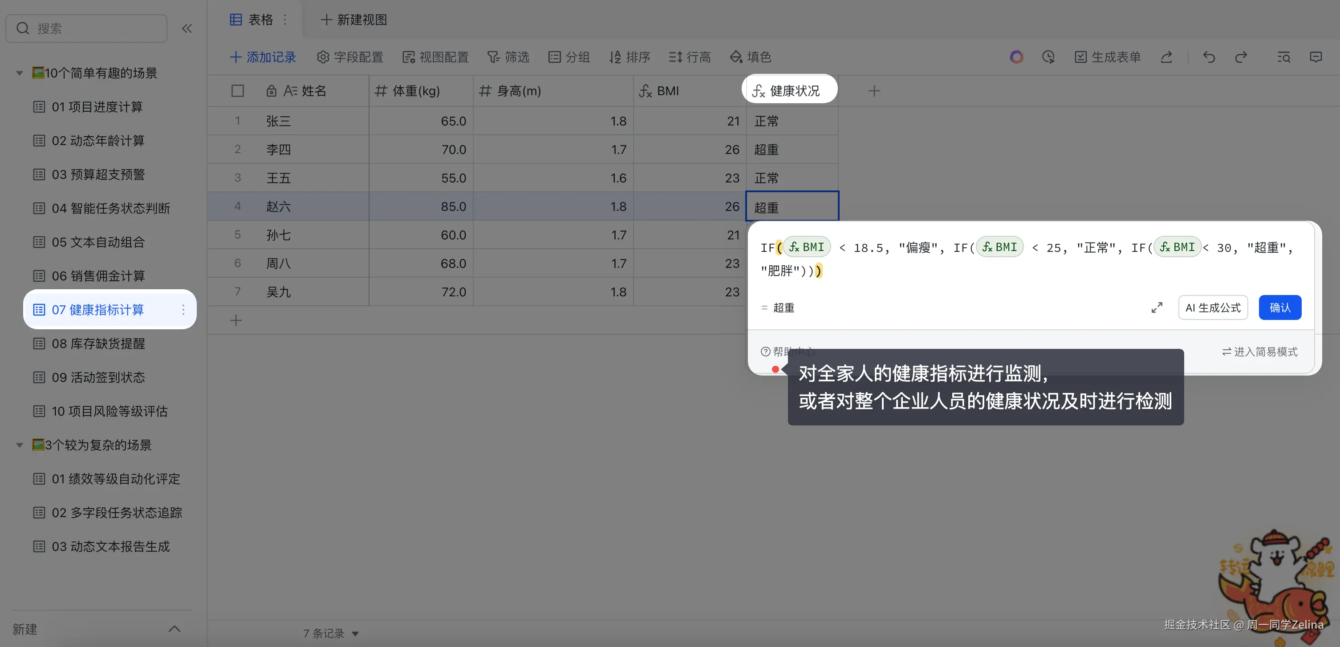Add a new column with plus icon
This screenshot has height=647, width=1340.
tap(874, 91)
